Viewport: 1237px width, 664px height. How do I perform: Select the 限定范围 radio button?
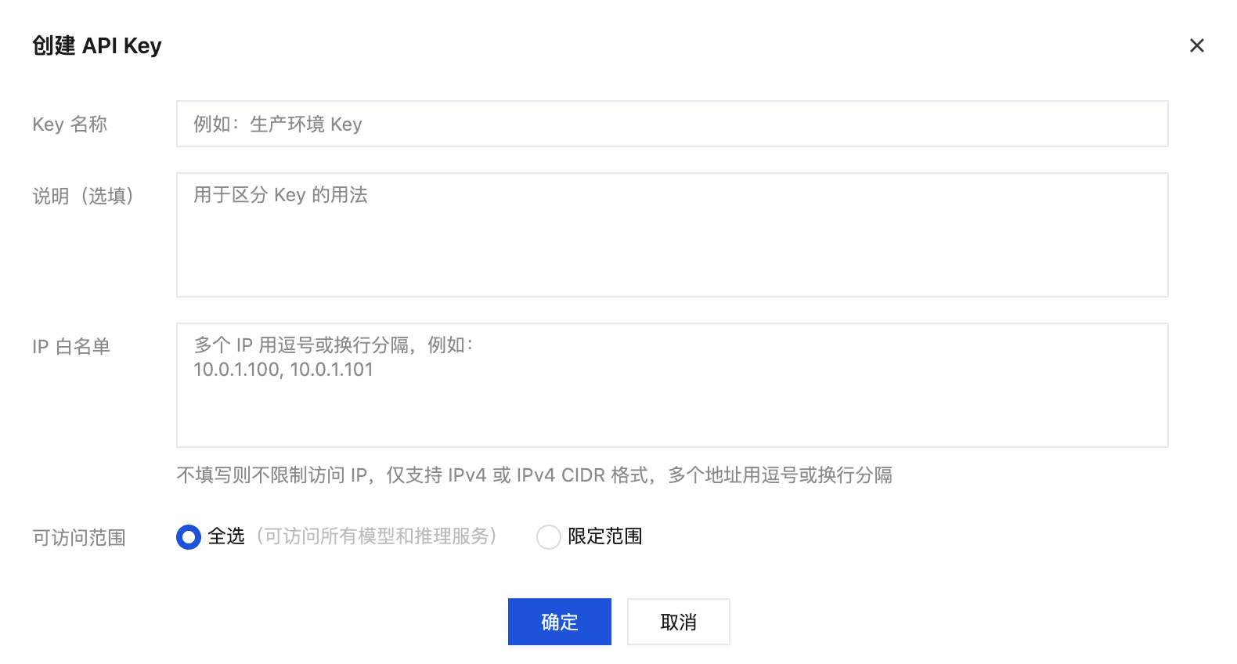pyautogui.click(x=549, y=537)
